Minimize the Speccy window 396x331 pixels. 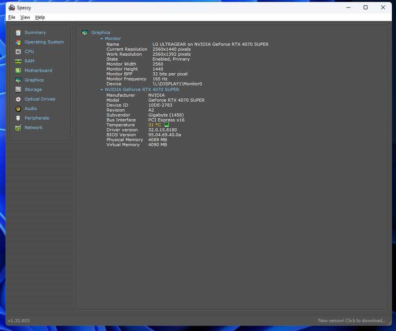click(349, 8)
